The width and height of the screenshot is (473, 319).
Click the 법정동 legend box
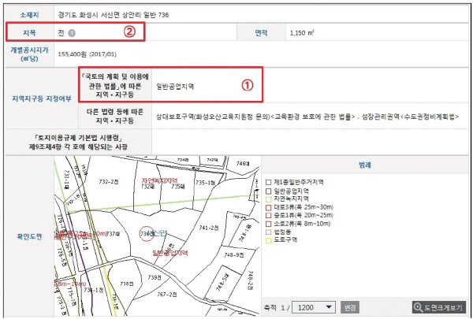pyautogui.click(x=269, y=233)
